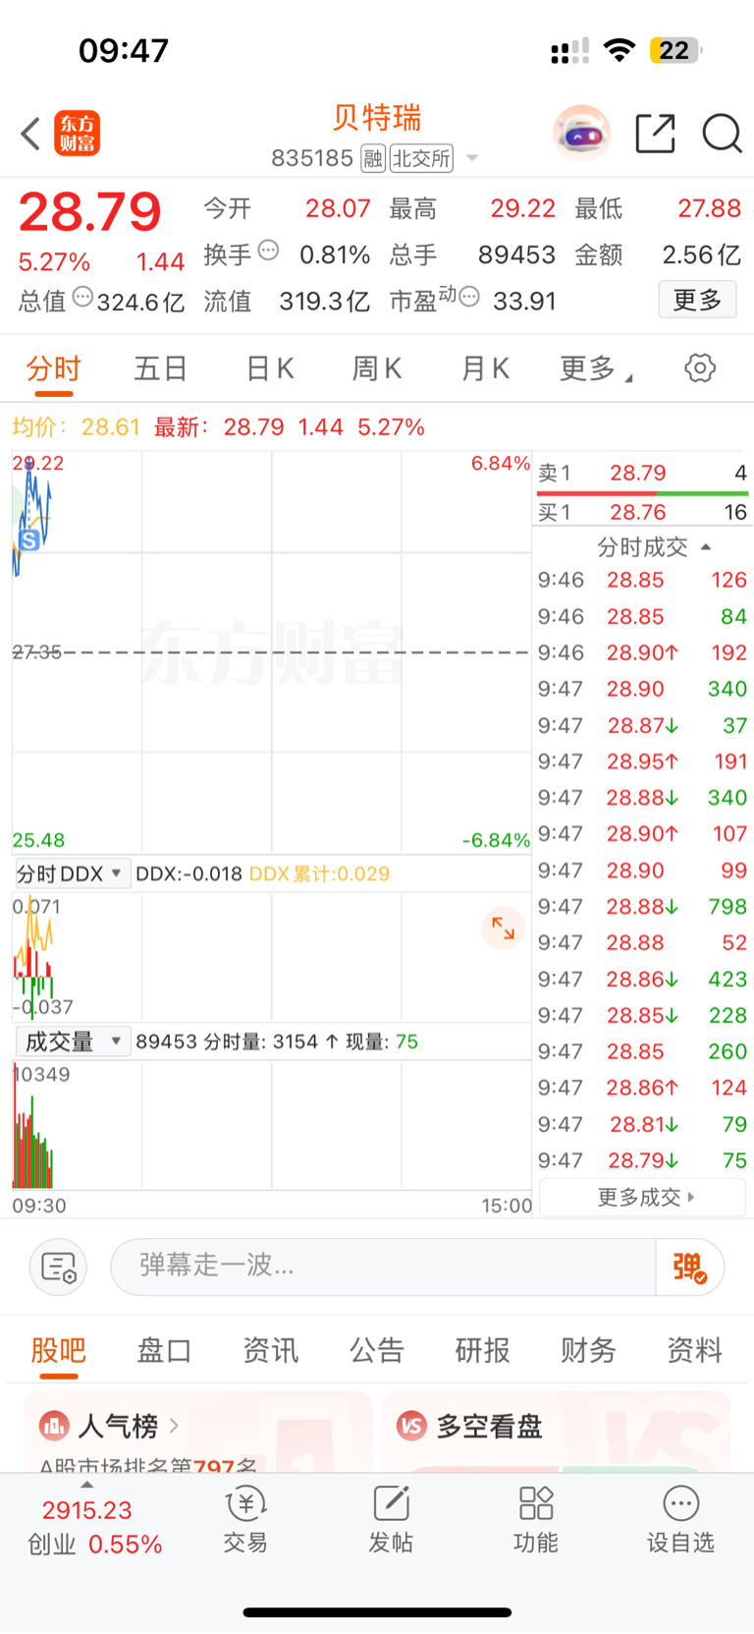Switch to the 研报 tab
754x1634 pixels.
click(x=482, y=1350)
